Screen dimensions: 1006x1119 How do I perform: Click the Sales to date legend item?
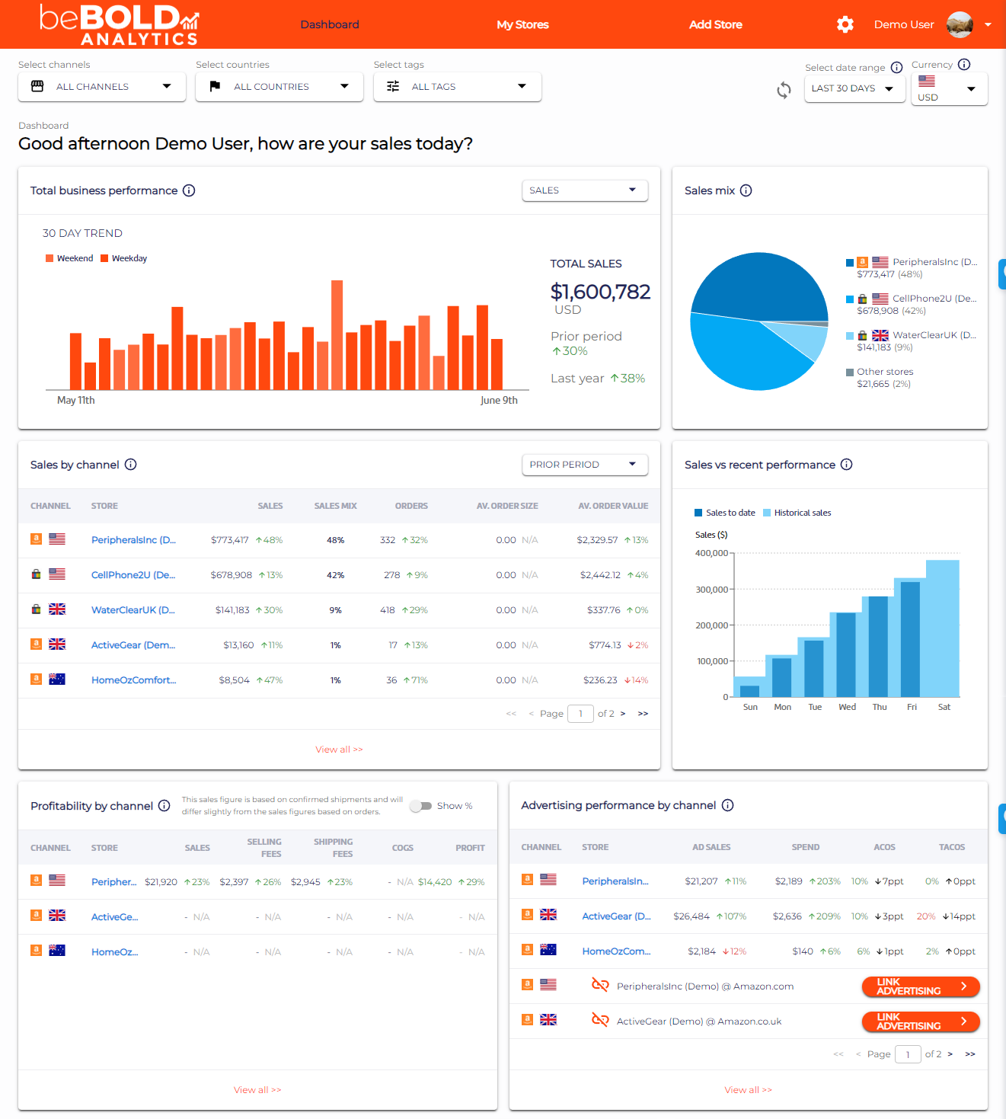[725, 513]
